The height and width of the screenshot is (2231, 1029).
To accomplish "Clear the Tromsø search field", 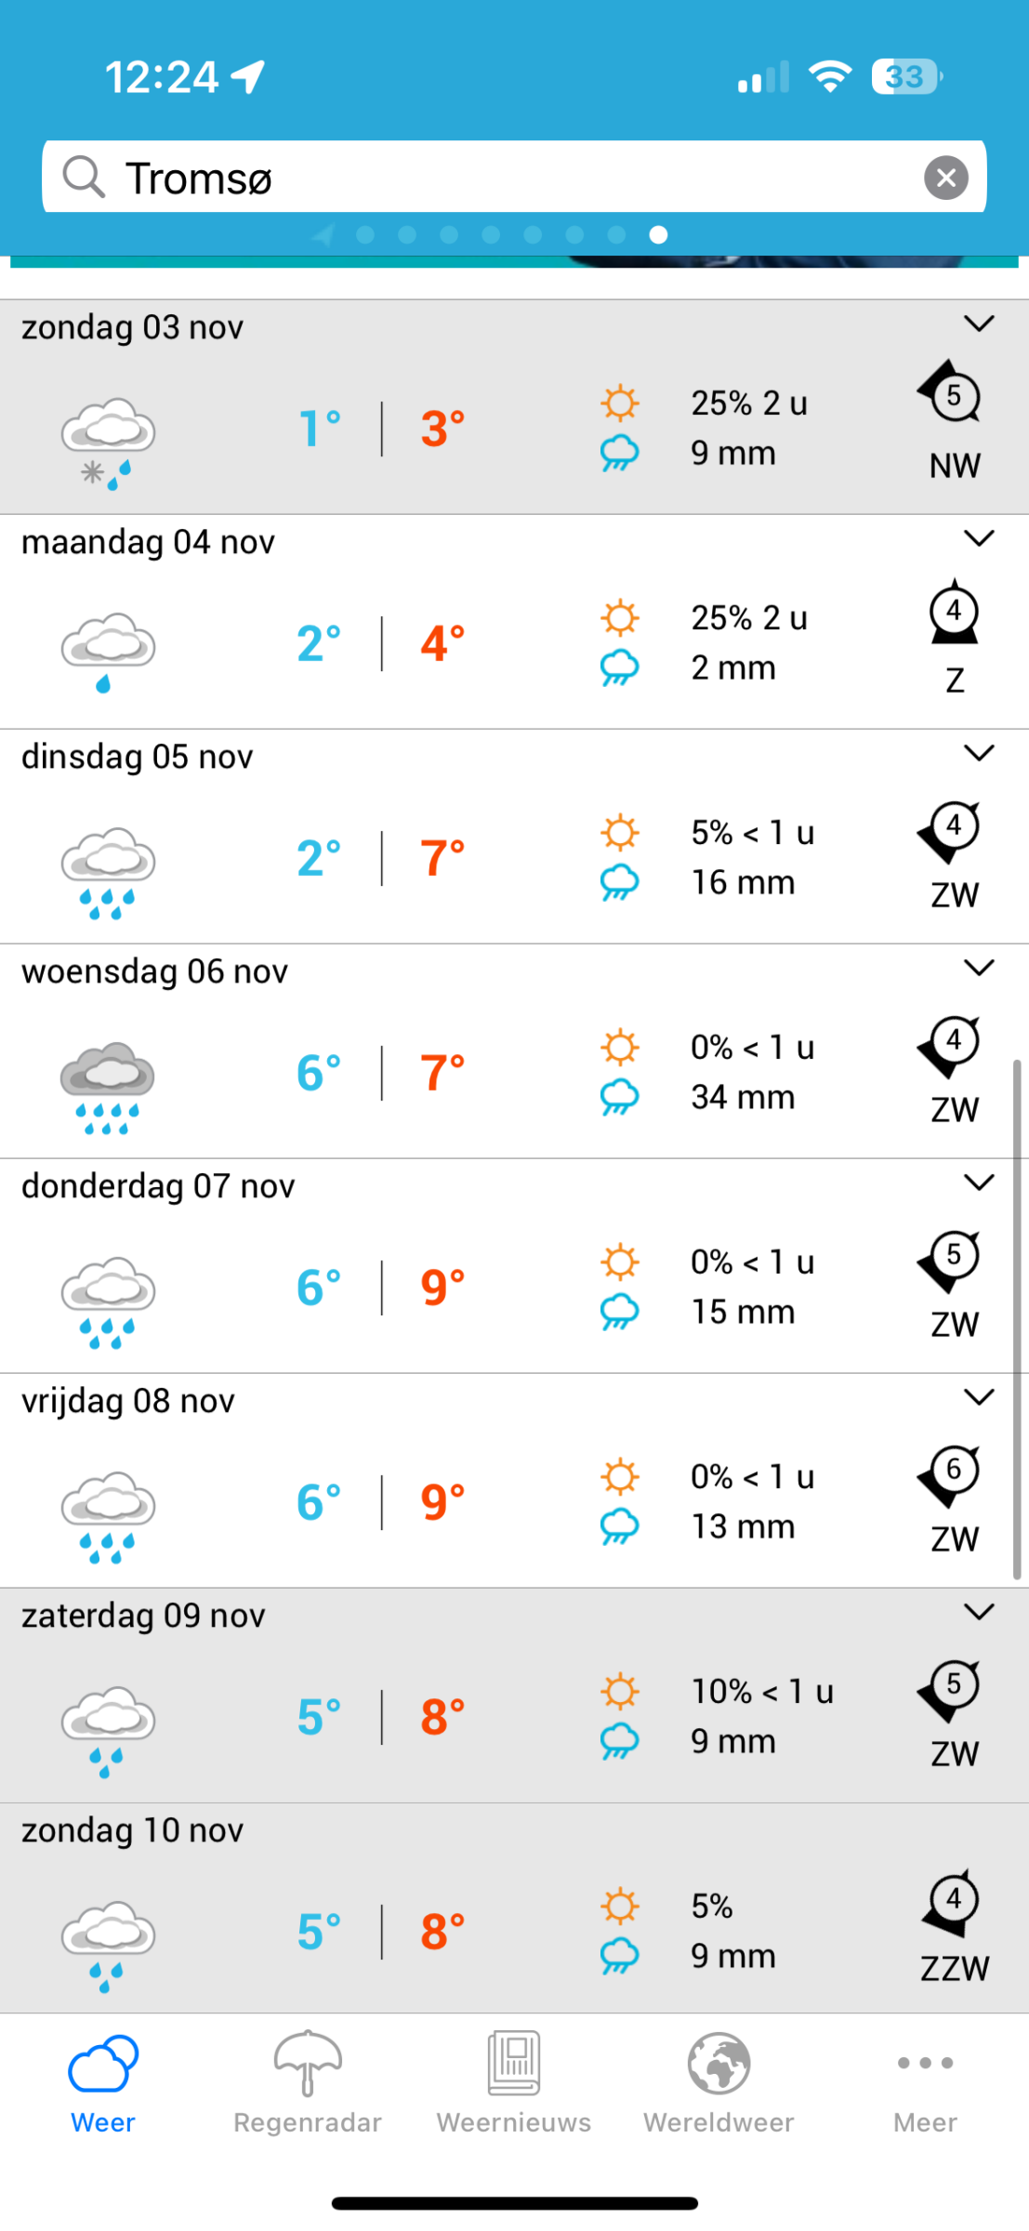I will click(946, 178).
